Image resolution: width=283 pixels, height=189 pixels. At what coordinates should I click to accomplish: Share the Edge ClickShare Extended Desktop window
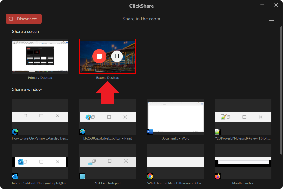pyautogui.click(x=40, y=117)
